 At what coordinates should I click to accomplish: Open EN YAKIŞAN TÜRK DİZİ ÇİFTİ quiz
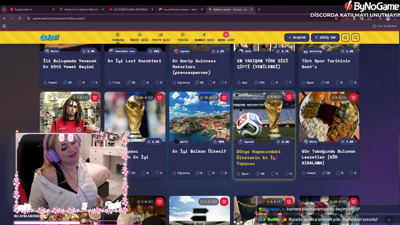coord(262,64)
